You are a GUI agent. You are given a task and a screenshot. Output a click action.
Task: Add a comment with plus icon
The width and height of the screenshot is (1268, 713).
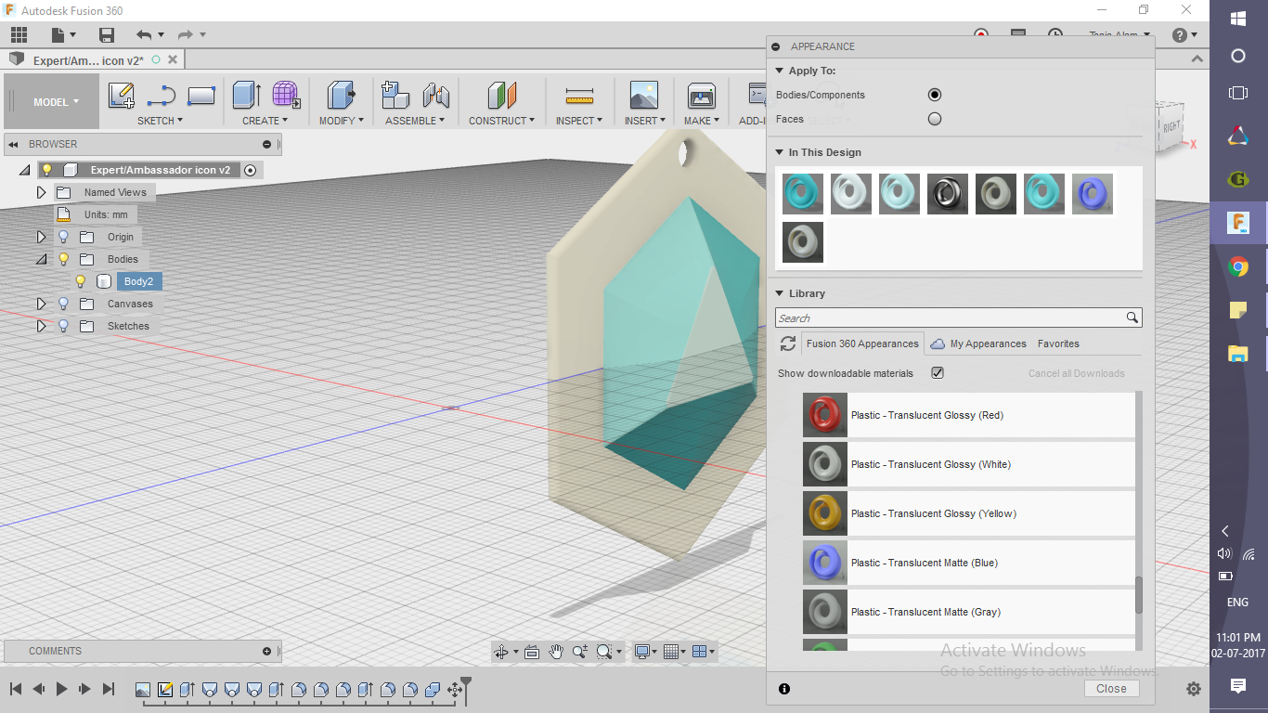[x=267, y=652]
